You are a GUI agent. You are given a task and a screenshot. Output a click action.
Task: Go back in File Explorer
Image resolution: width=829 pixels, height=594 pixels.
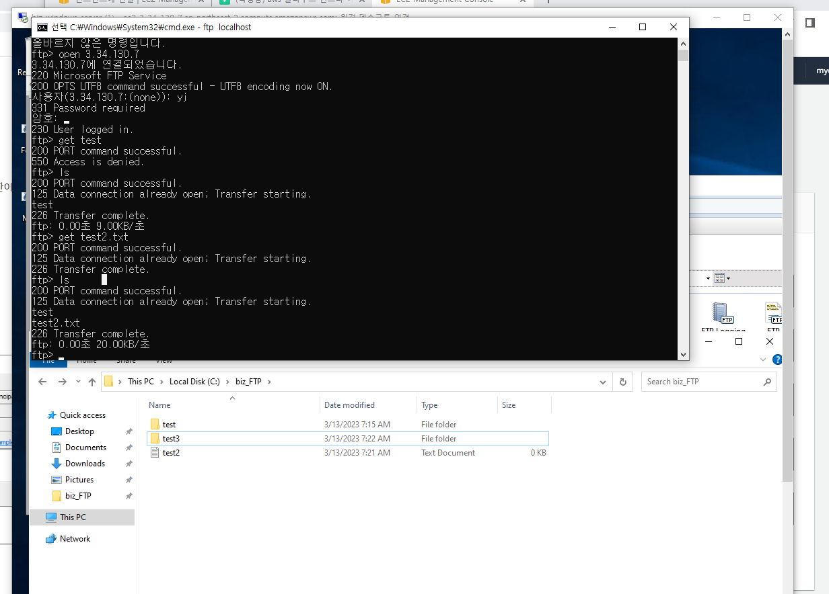[x=42, y=382]
